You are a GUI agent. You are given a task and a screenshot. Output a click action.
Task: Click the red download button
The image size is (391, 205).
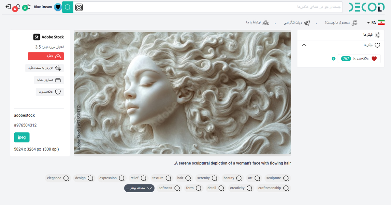click(46, 56)
